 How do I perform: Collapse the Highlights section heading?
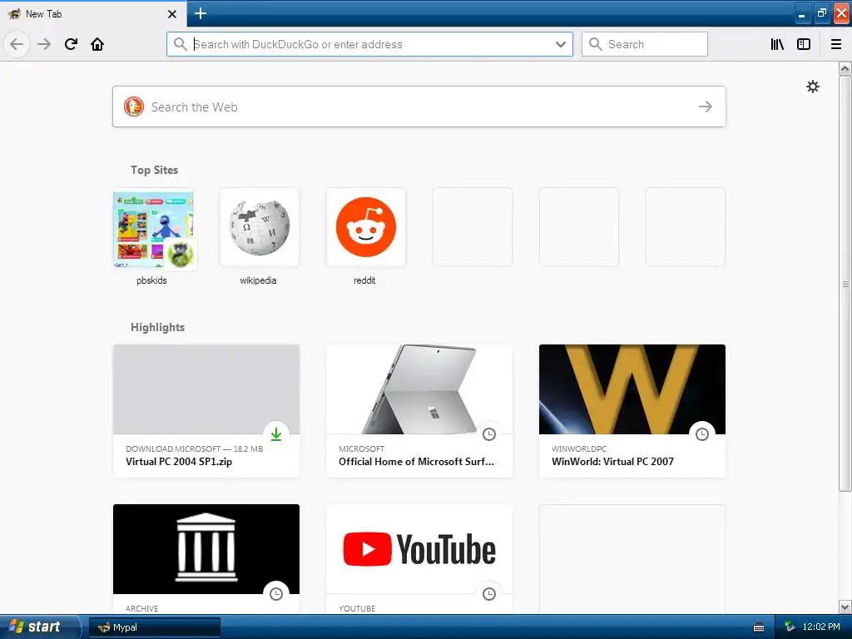(157, 327)
